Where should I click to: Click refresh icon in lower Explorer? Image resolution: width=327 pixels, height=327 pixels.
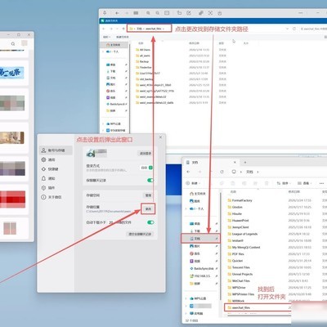coord(222,172)
